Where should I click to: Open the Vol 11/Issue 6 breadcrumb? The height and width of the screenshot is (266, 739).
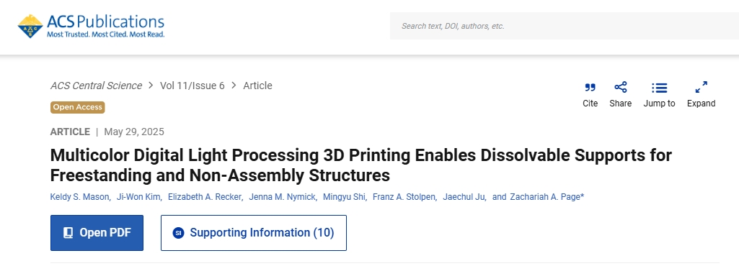point(193,86)
